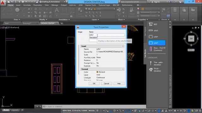Switch to the Drawing1* file tab
The image size is (202, 113).
coord(27,23)
